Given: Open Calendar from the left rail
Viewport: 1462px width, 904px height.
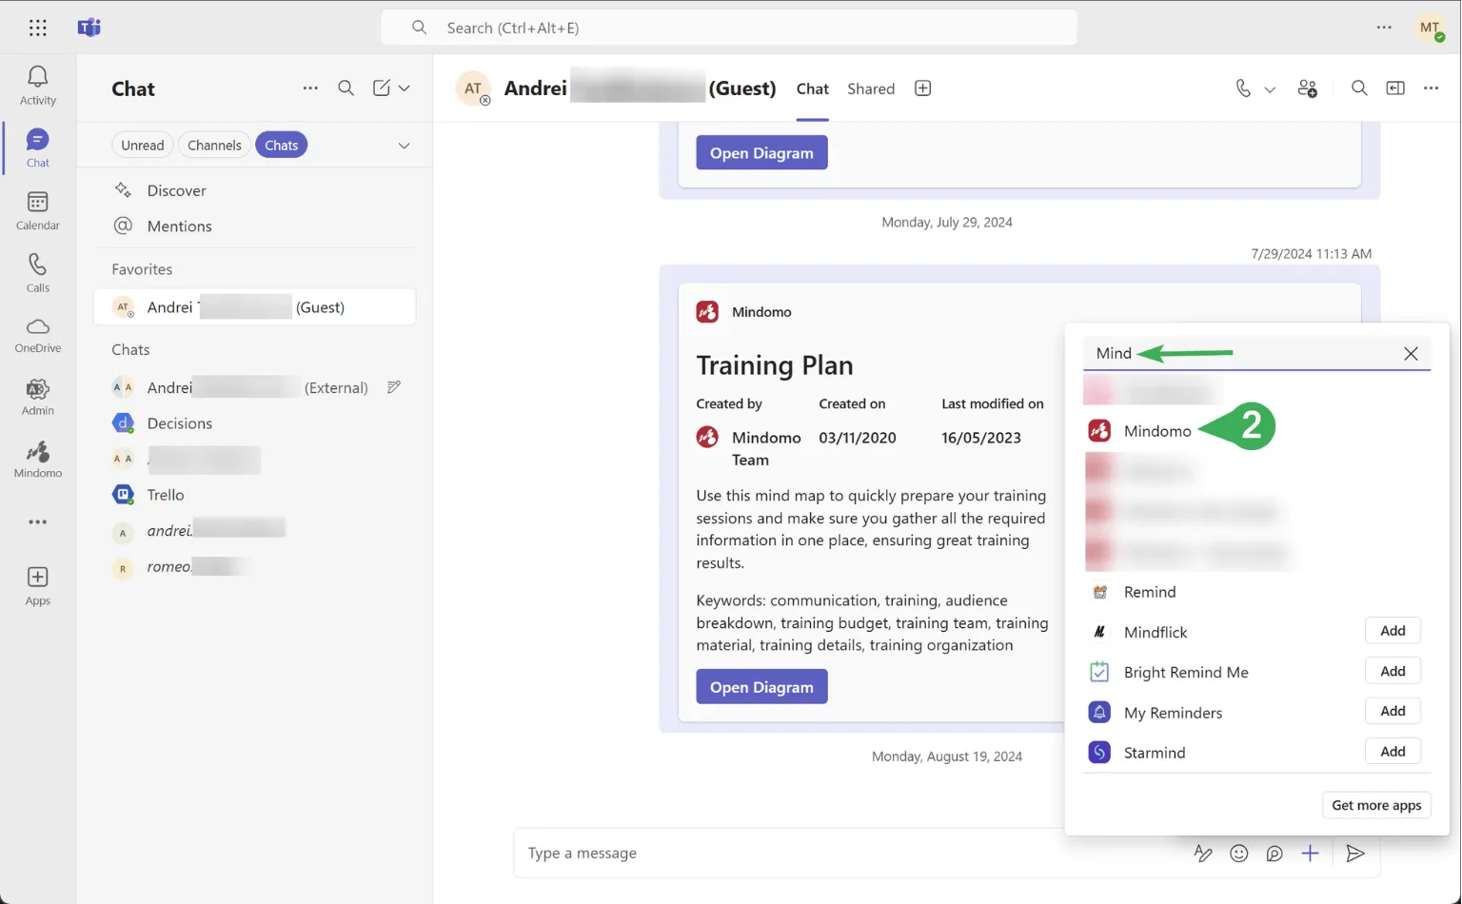Looking at the screenshot, I should 37,210.
